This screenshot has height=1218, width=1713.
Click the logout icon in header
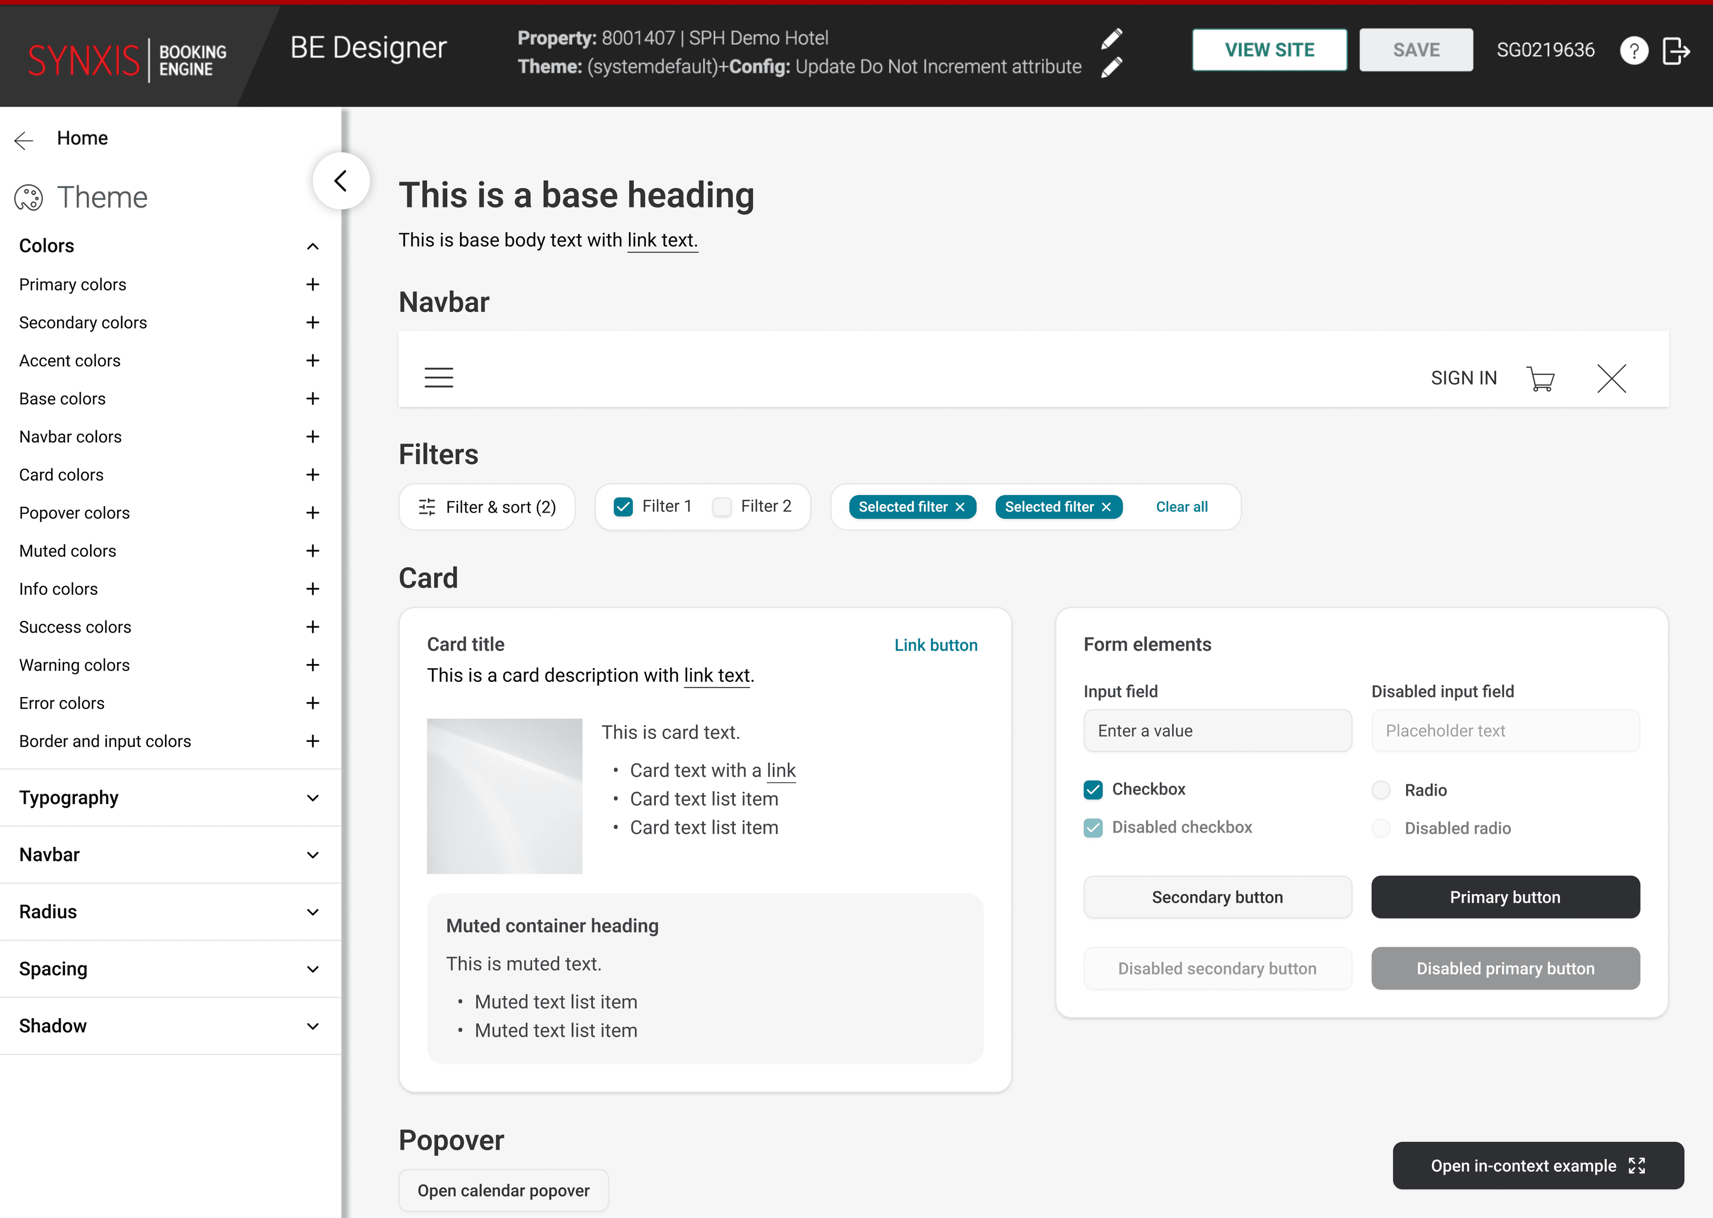1676,50
